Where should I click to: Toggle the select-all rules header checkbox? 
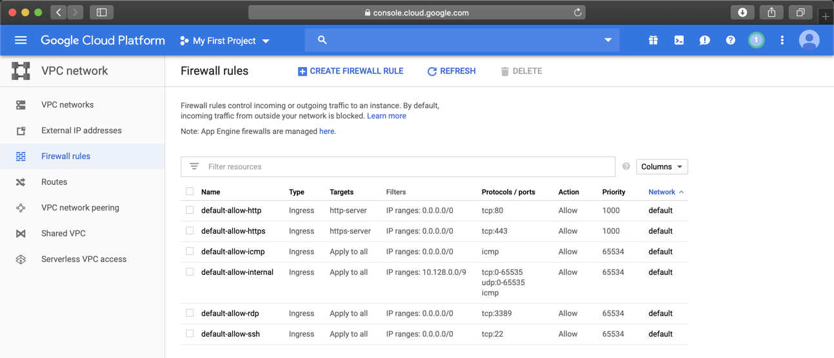click(190, 192)
